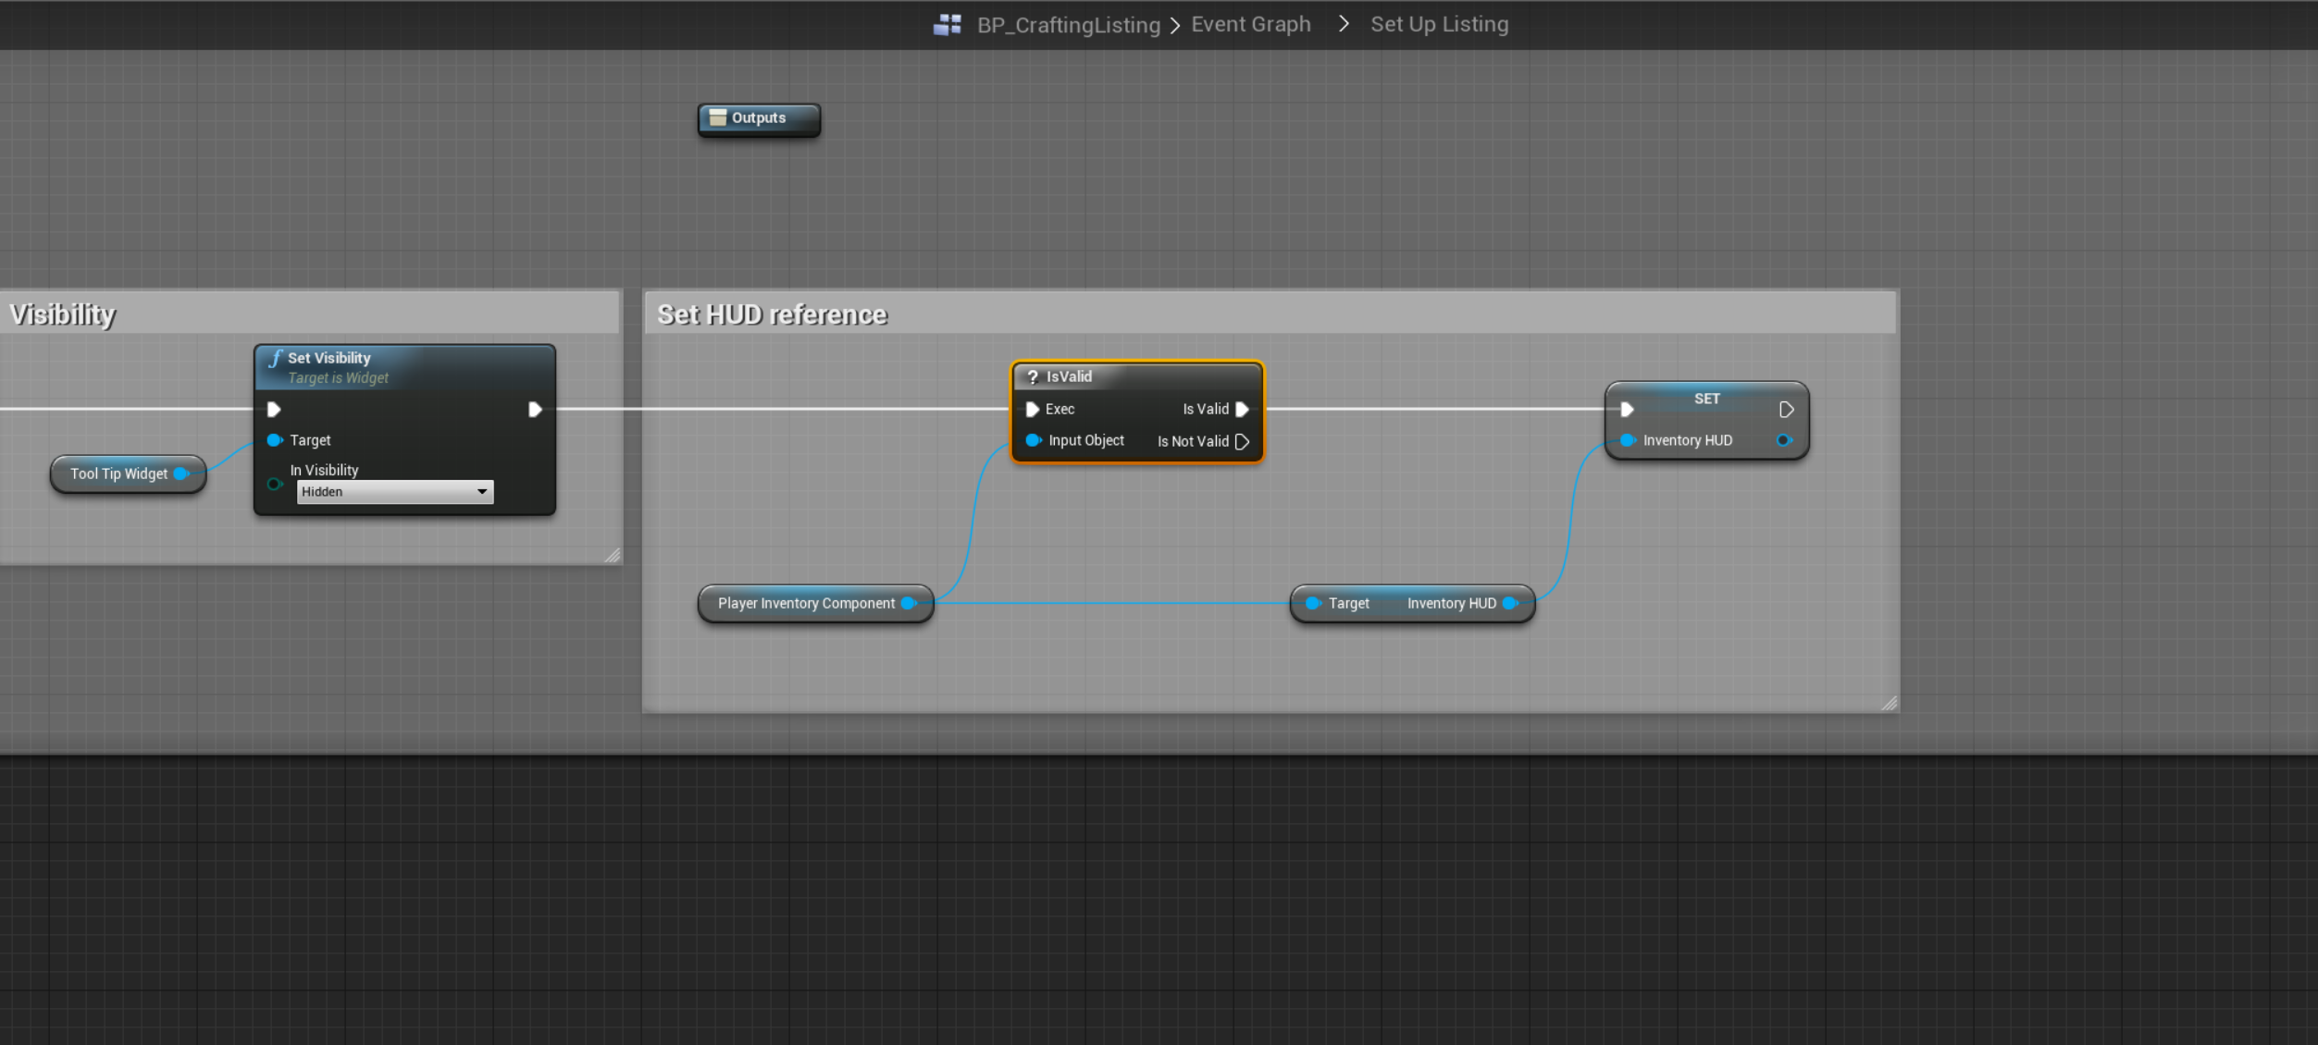Viewport: 2318px width, 1045px height.
Task: Click Event Graph breadcrumb
Action: pos(1250,25)
